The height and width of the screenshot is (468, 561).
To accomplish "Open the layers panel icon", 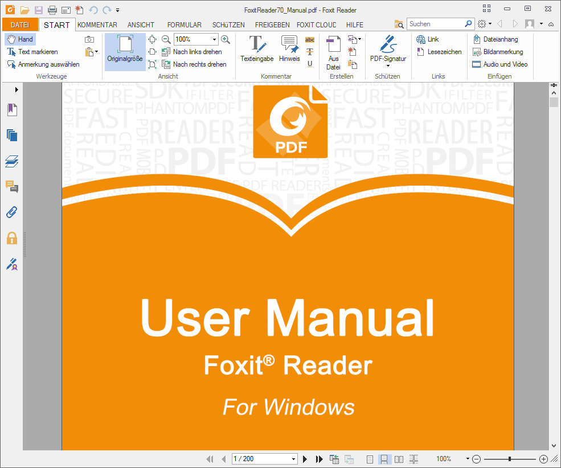I will pos(12,161).
